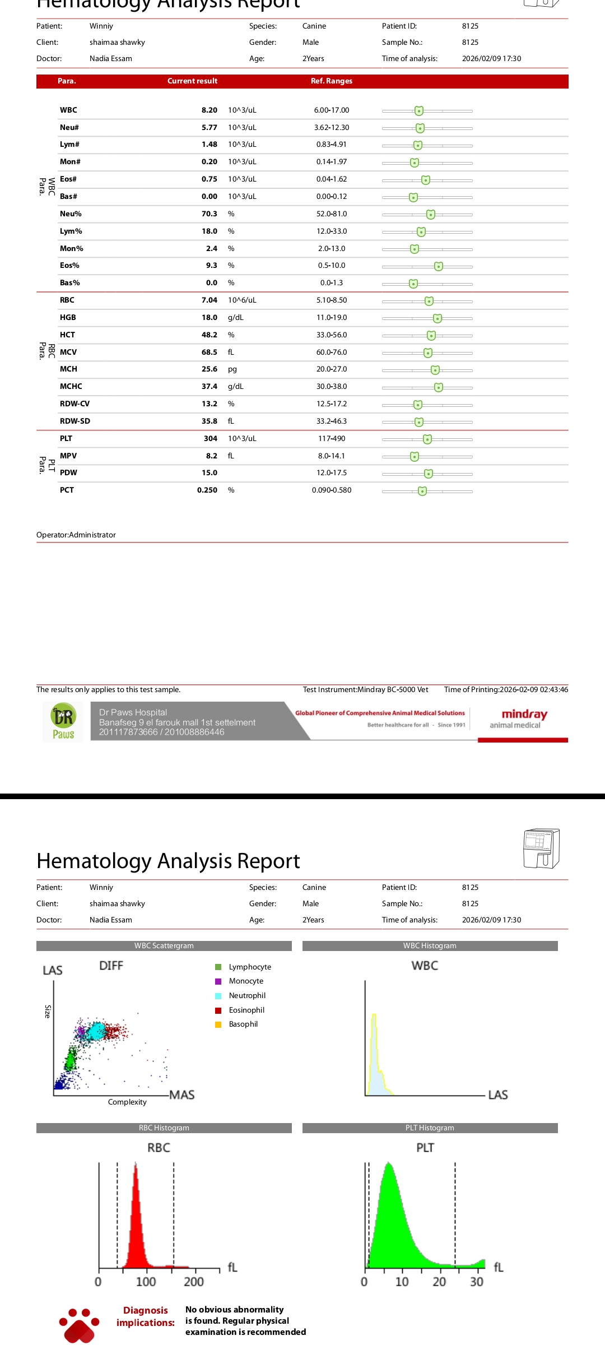The height and width of the screenshot is (1345, 605).
Task: Click the yellow Basophil legend swatch
Action: coord(218,1024)
